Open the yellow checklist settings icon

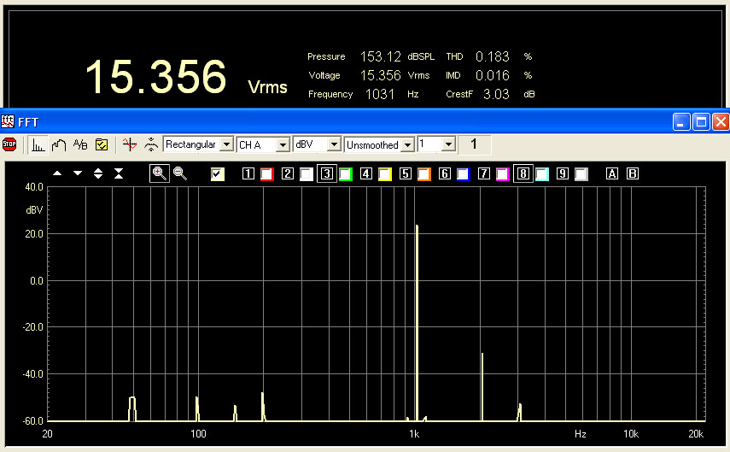pos(101,144)
